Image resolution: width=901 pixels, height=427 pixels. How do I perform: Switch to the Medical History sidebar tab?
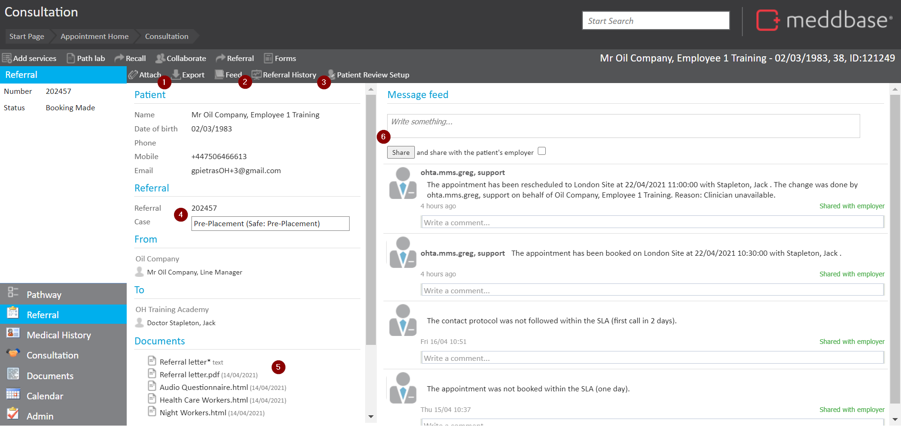tap(59, 335)
